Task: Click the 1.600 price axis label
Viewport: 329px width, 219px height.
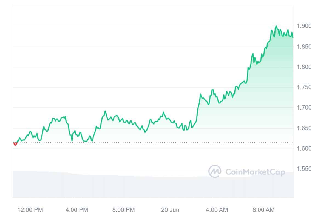Action: point(305,149)
